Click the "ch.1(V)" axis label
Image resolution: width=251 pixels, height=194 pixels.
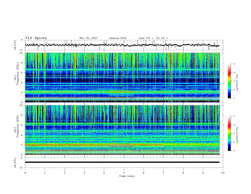(x=15, y=45)
